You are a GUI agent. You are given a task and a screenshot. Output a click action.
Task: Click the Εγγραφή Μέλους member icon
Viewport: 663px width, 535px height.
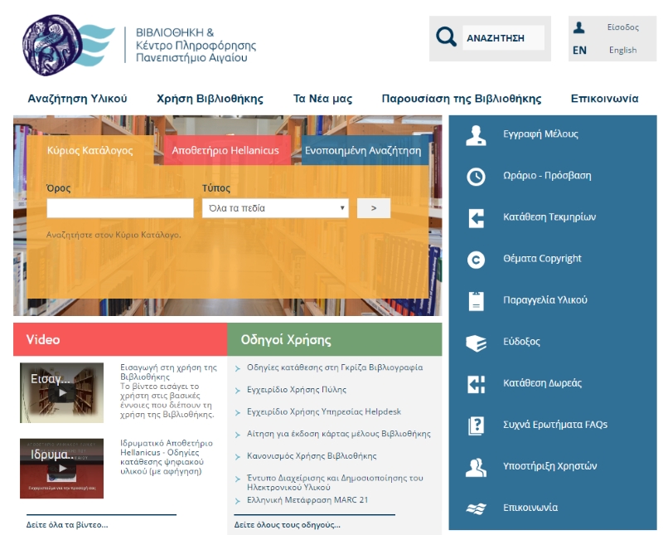(476, 134)
